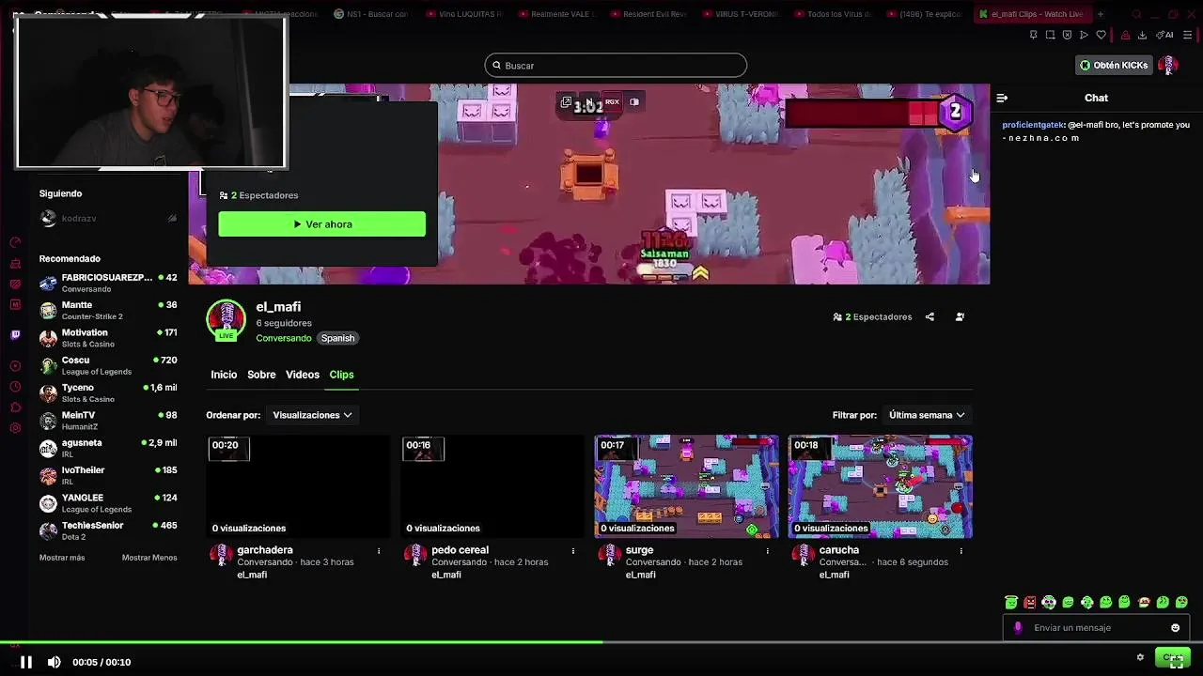The height and width of the screenshot is (676, 1203).
Task: Open the TechiesSenior recommended channel
Action: 108,530
